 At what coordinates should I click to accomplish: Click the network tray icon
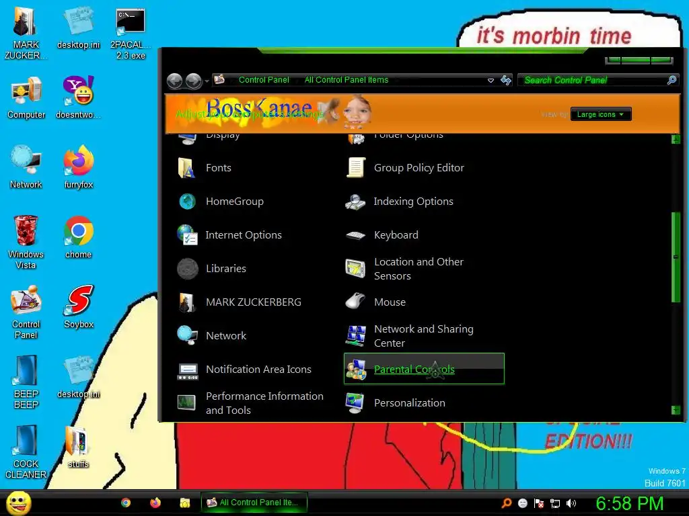[x=555, y=503]
